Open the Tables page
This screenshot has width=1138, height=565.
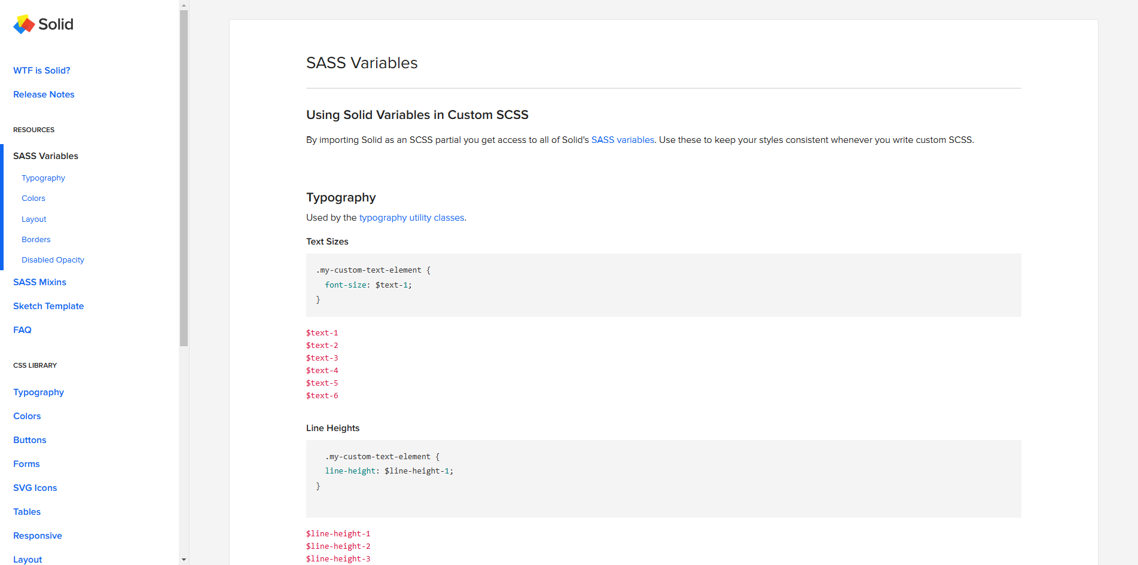[x=27, y=512]
